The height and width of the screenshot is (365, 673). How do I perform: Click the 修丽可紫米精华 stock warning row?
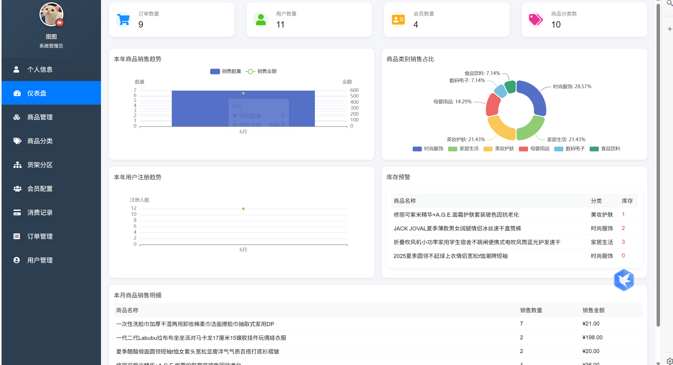(456, 215)
